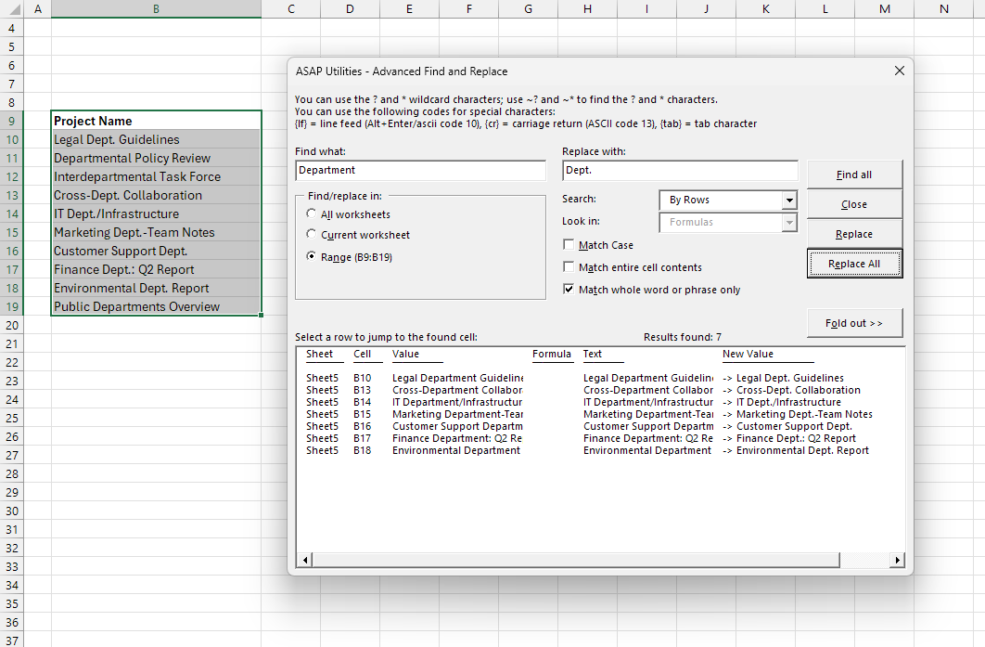Viewport: 985px width, 647px height.
Task: Select cell Interdepartmental Task Force
Action: coord(156,176)
